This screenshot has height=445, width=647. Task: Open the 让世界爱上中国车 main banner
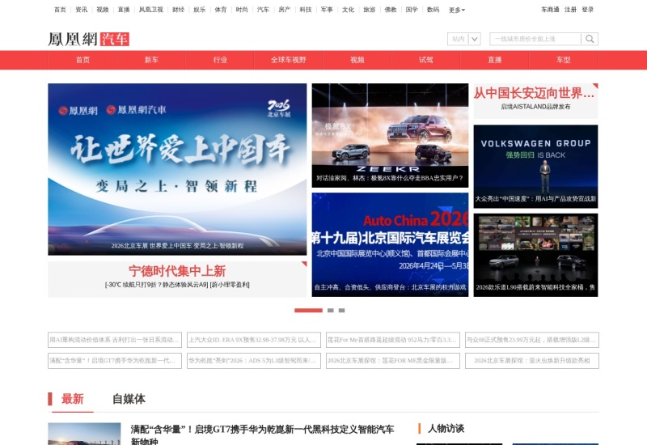(x=177, y=169)
